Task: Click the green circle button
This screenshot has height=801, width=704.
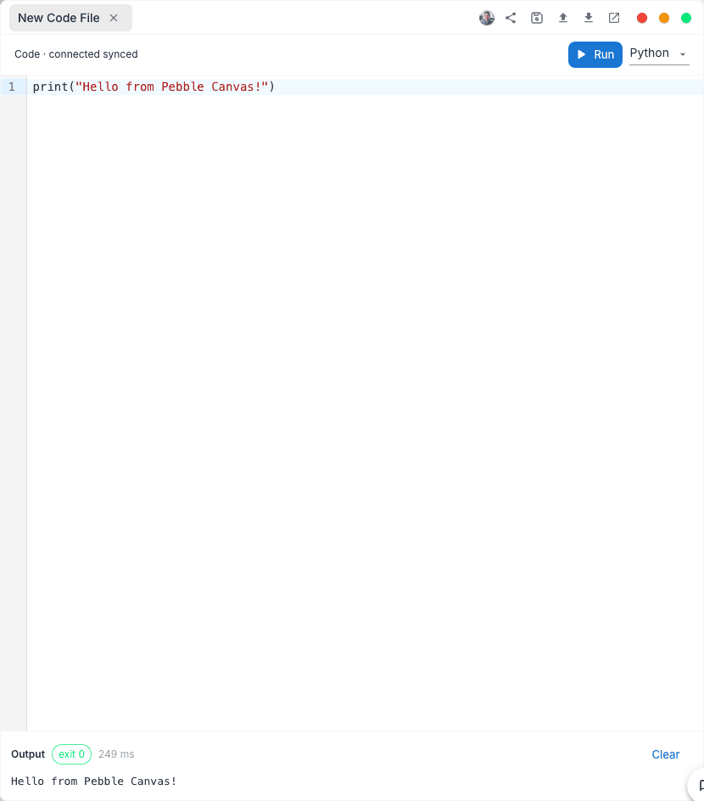Action: coord(686,18)
